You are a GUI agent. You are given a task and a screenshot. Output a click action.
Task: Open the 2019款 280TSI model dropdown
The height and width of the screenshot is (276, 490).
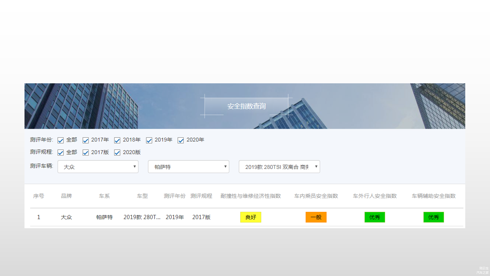tap(279, 167)
